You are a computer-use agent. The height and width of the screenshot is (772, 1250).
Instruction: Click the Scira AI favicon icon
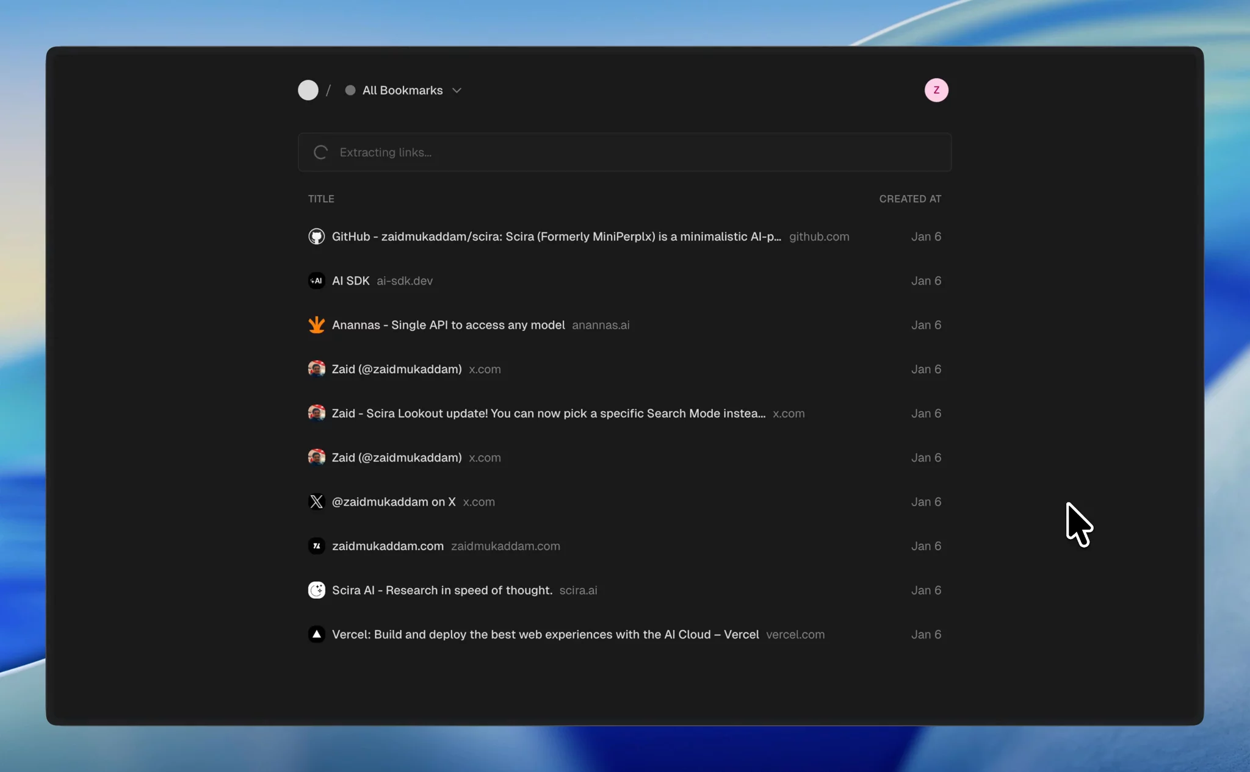click(316, 590)
